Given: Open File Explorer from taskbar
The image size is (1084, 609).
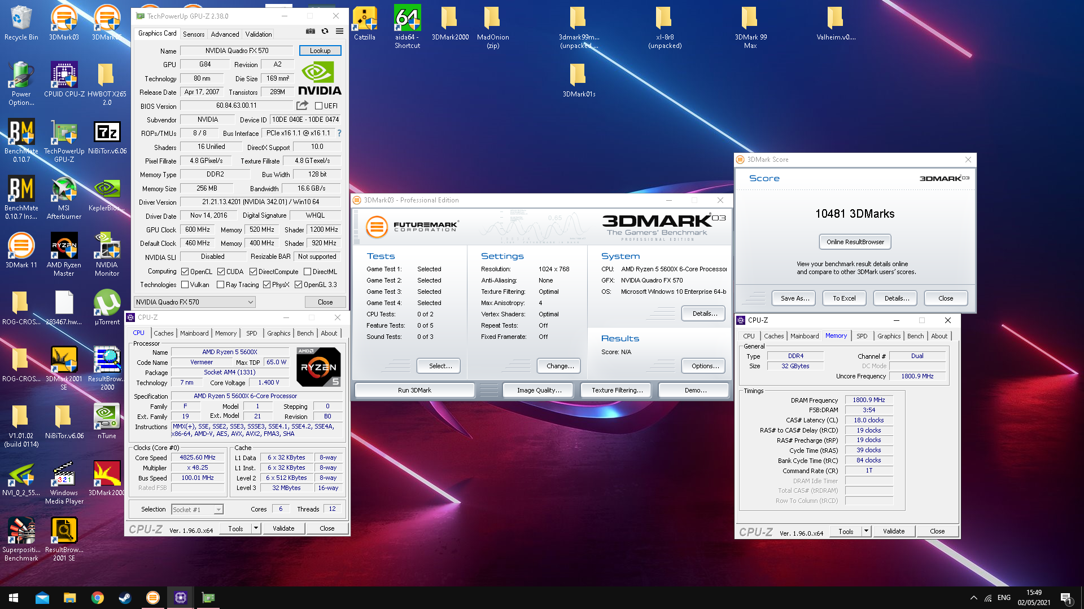Looking at the screenshot, I should click(x=69, y=598).
